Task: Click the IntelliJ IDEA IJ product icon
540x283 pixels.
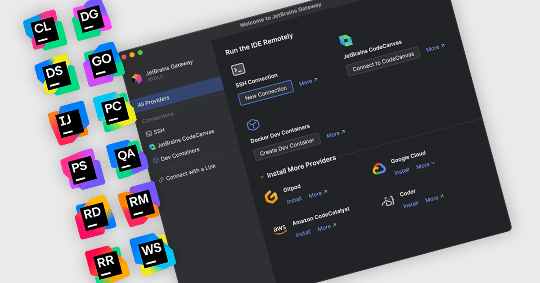Action: click(x=69, y=122)
